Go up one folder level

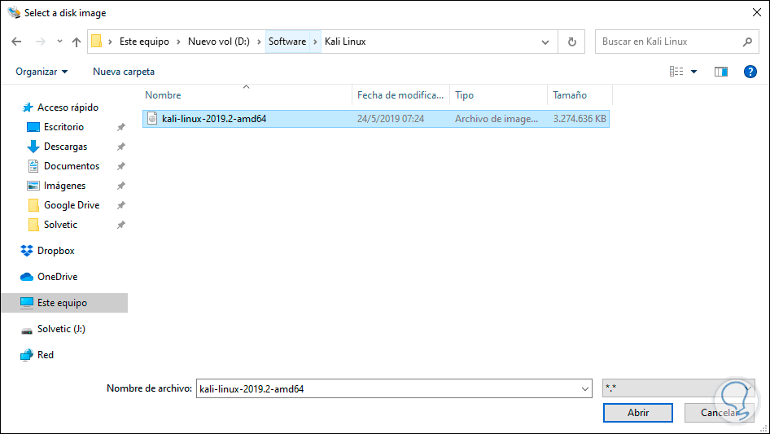[77, 42]
